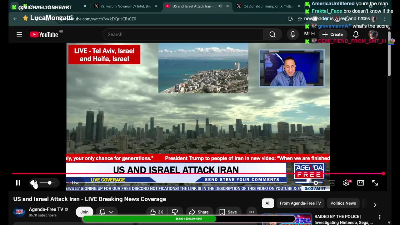Jump to the Live indicator

(x=74, y=183)
